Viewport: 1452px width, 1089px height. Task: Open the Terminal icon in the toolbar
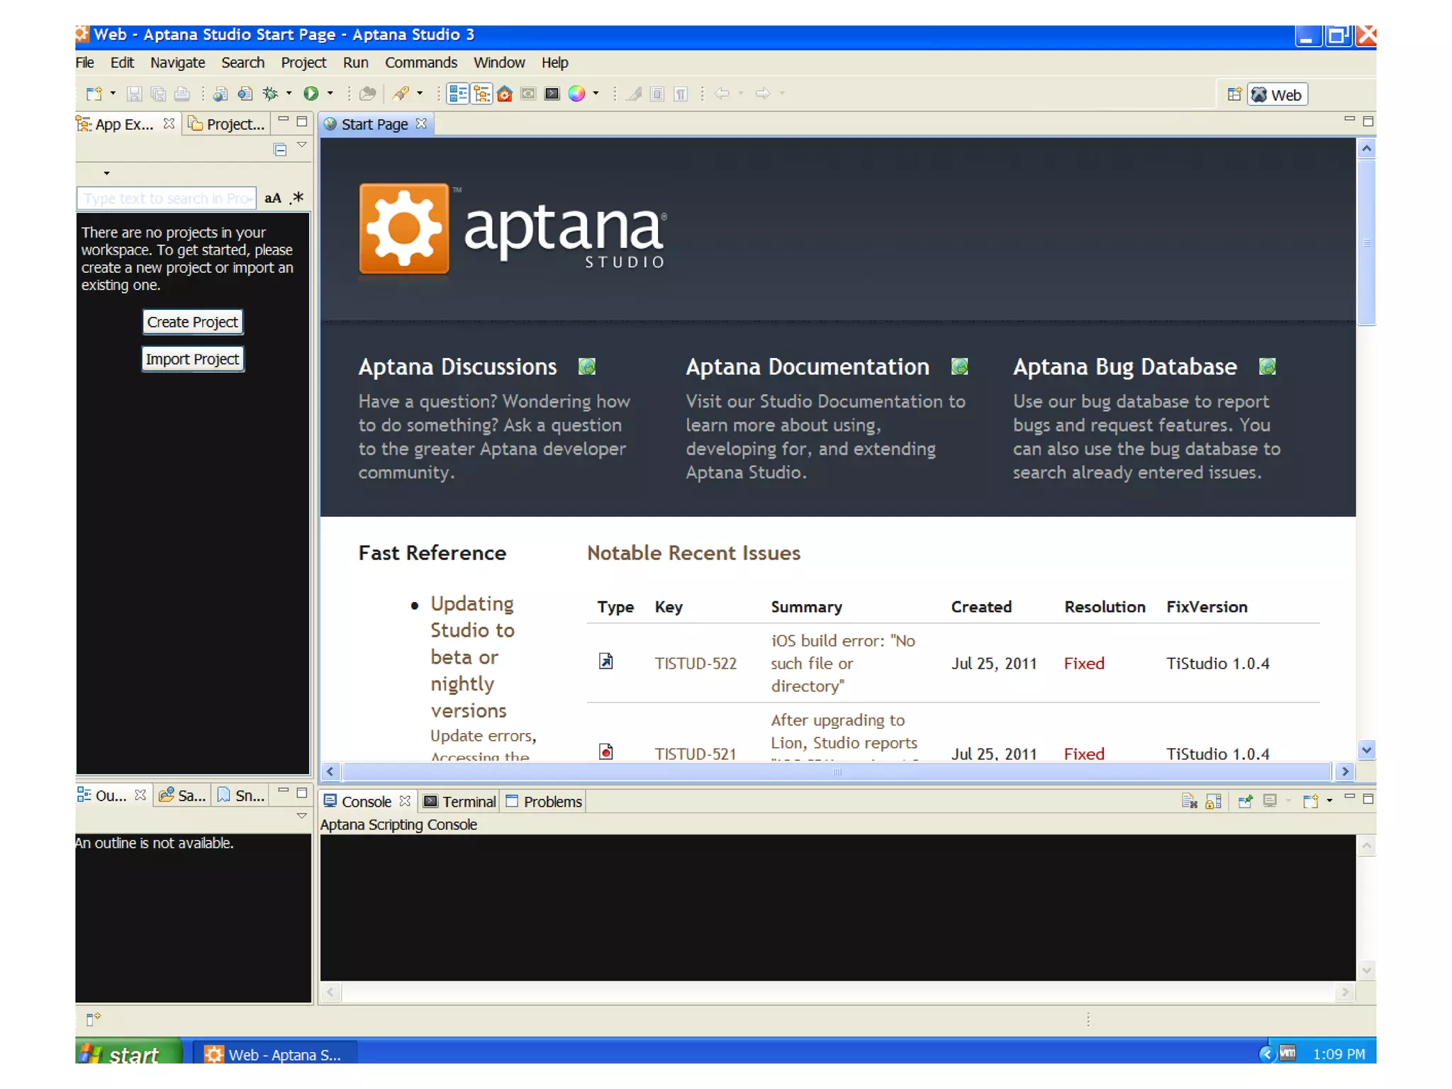tap(552, 94)
